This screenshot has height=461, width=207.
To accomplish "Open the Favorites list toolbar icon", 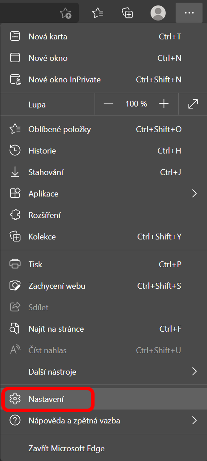I will point(98,13).
